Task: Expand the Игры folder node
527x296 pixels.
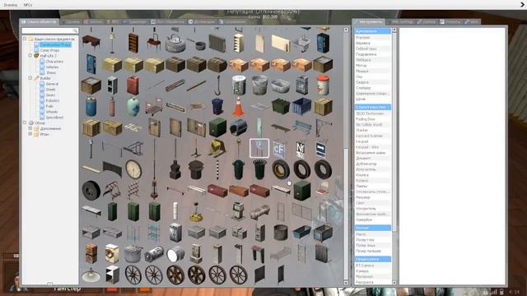Action: pyautogui.click(x=30, y=134)
